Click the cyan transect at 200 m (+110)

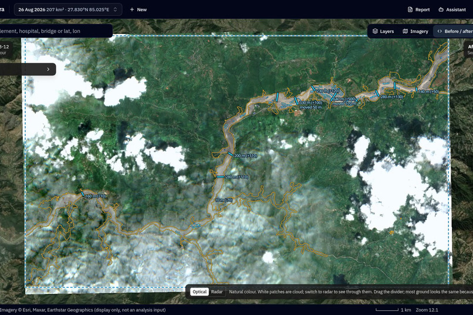(231, 154)
